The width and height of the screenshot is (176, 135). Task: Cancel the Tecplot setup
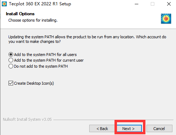point(159,128)
